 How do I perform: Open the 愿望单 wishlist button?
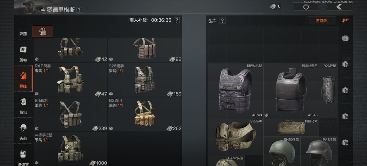click(321, 21)
